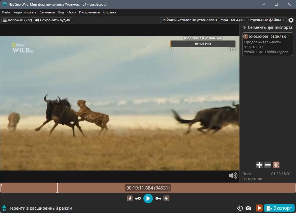
Task: Click segment number 1 badge
Action: click(246, 36)
